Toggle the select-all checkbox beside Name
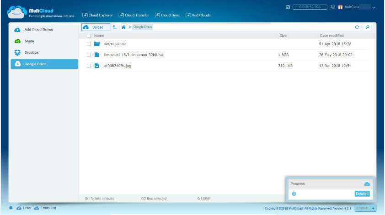This screenshot has width=385, height=215. (x=89, y=36)
